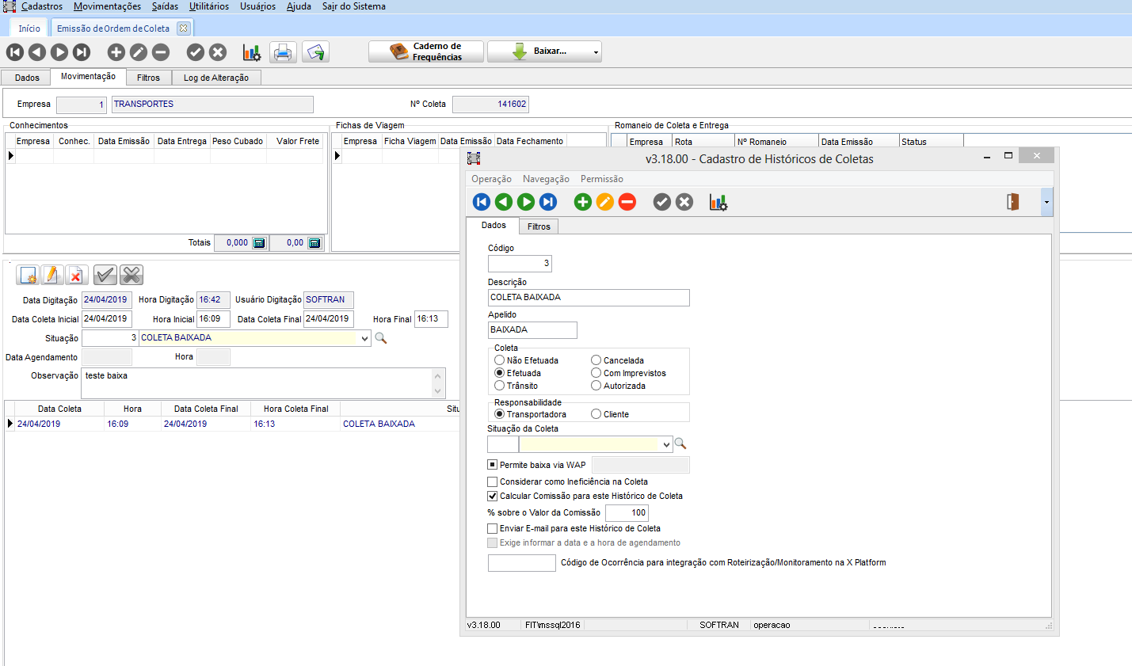The width and height of the screenshot is (1132, 666).
Task: Open search magnifier next to Situação field
Action: click(381, 338)
